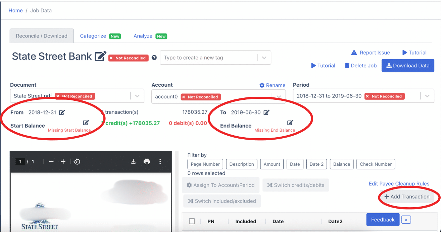Viewport: 441px width, 232px height.
Task: Filter by the Date button
Action: pos(295,164)
